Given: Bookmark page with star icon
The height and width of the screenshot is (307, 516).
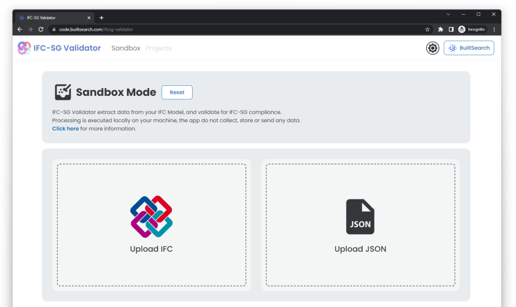Looking at the screenshot, I should tap(427, 29).
